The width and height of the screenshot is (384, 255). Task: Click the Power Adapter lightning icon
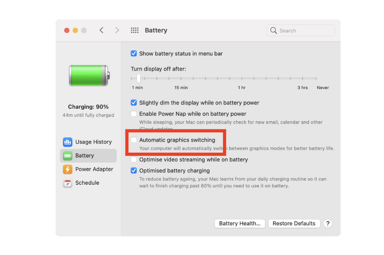[67, 169]
